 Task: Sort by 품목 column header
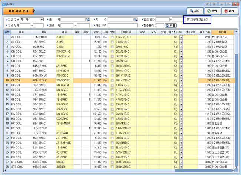point(22,32)
